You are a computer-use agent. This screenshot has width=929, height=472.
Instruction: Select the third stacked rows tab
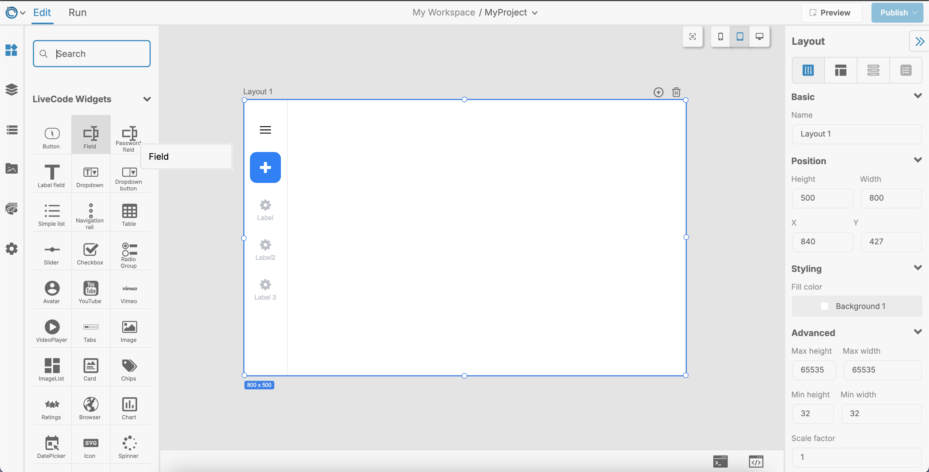[873, 70]
